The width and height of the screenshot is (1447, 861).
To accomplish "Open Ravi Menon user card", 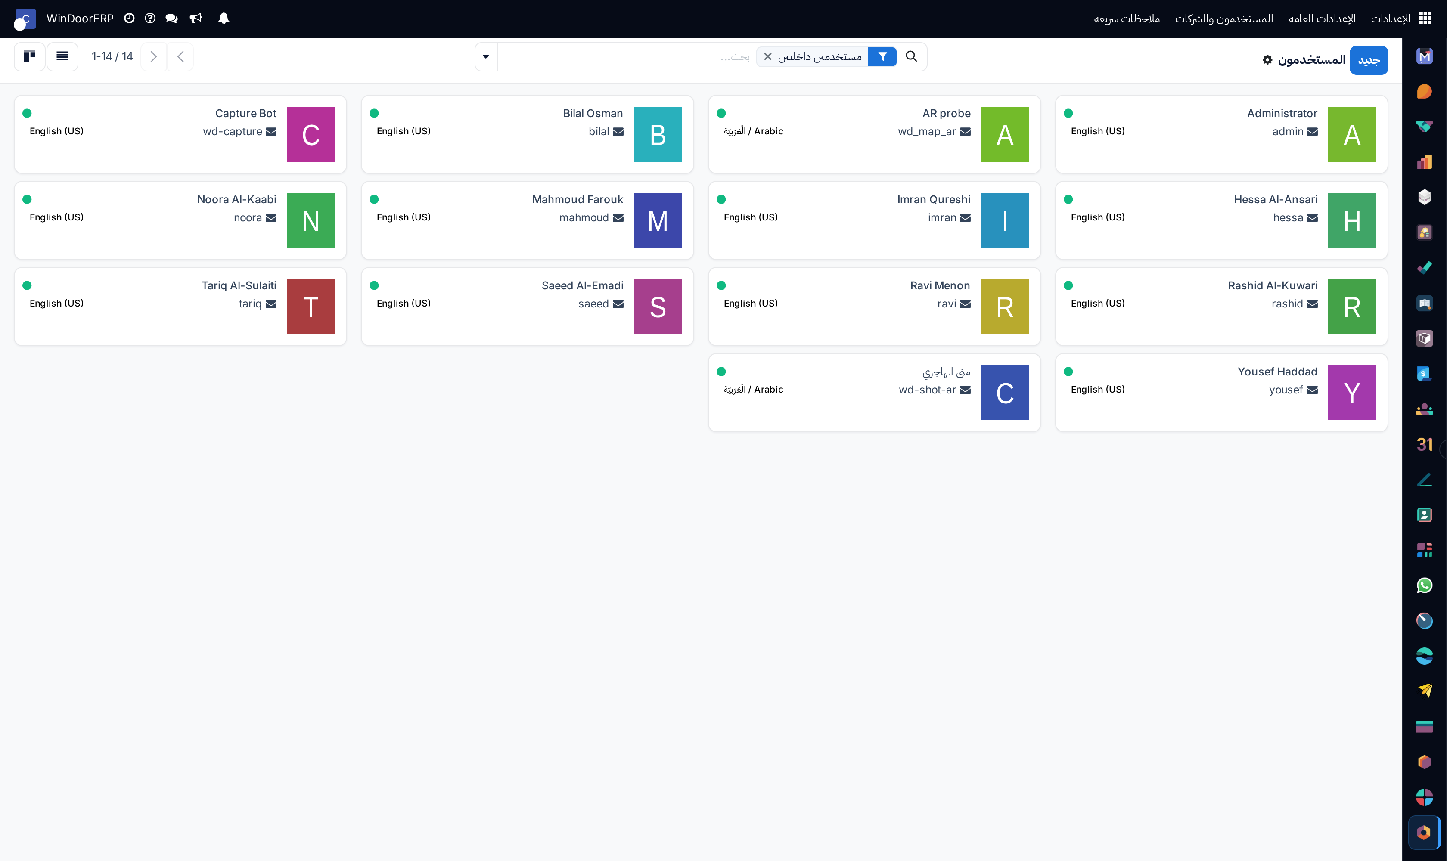I will point(874,307).
